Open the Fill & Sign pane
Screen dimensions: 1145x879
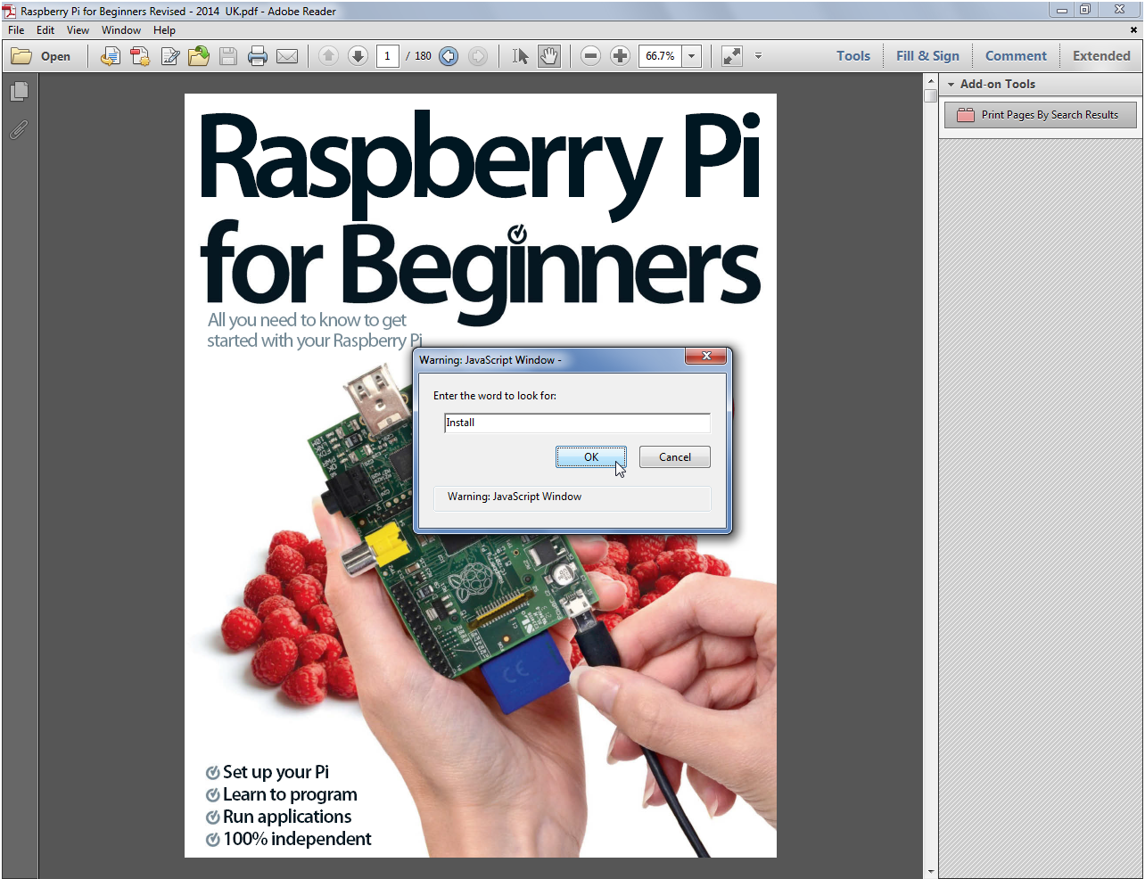(927, 56)
